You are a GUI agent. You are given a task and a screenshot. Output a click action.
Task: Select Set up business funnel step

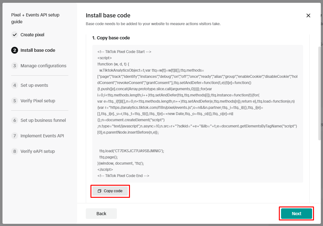(x=43, y=120)
